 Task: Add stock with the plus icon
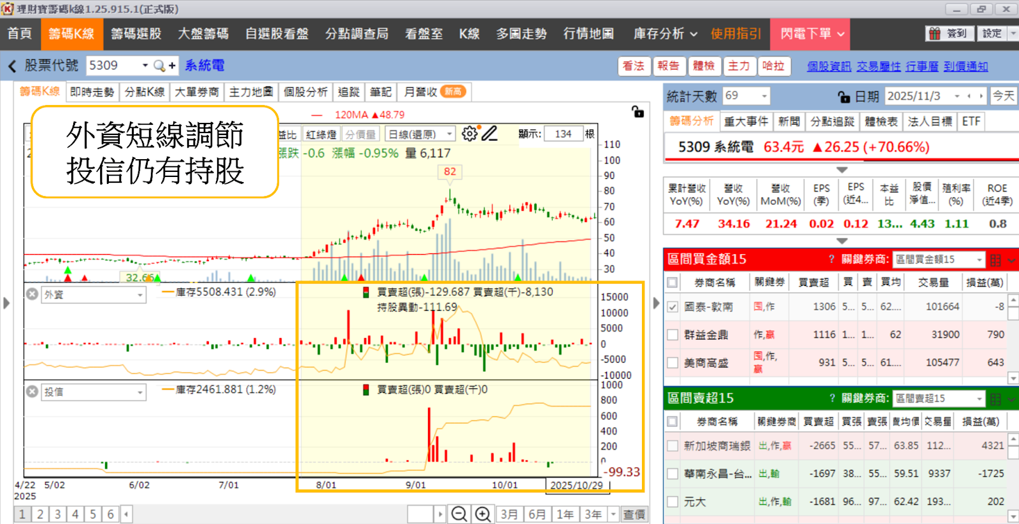172,66
